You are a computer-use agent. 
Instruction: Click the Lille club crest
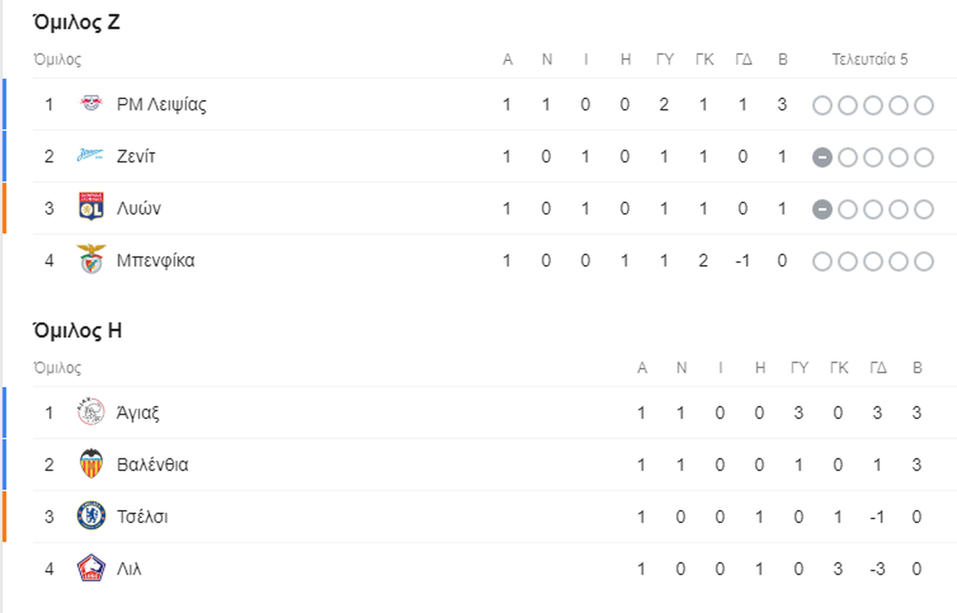point(91,568)
